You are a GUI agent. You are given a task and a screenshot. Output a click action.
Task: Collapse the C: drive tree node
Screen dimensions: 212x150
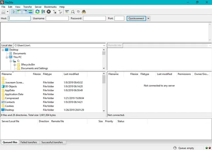pyautogui.click(x=11, y=61)
